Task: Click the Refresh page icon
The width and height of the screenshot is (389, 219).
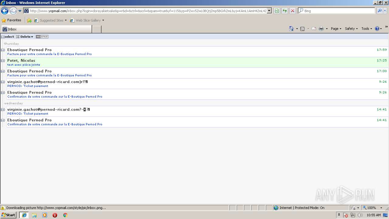Action: tap(285, 11)
